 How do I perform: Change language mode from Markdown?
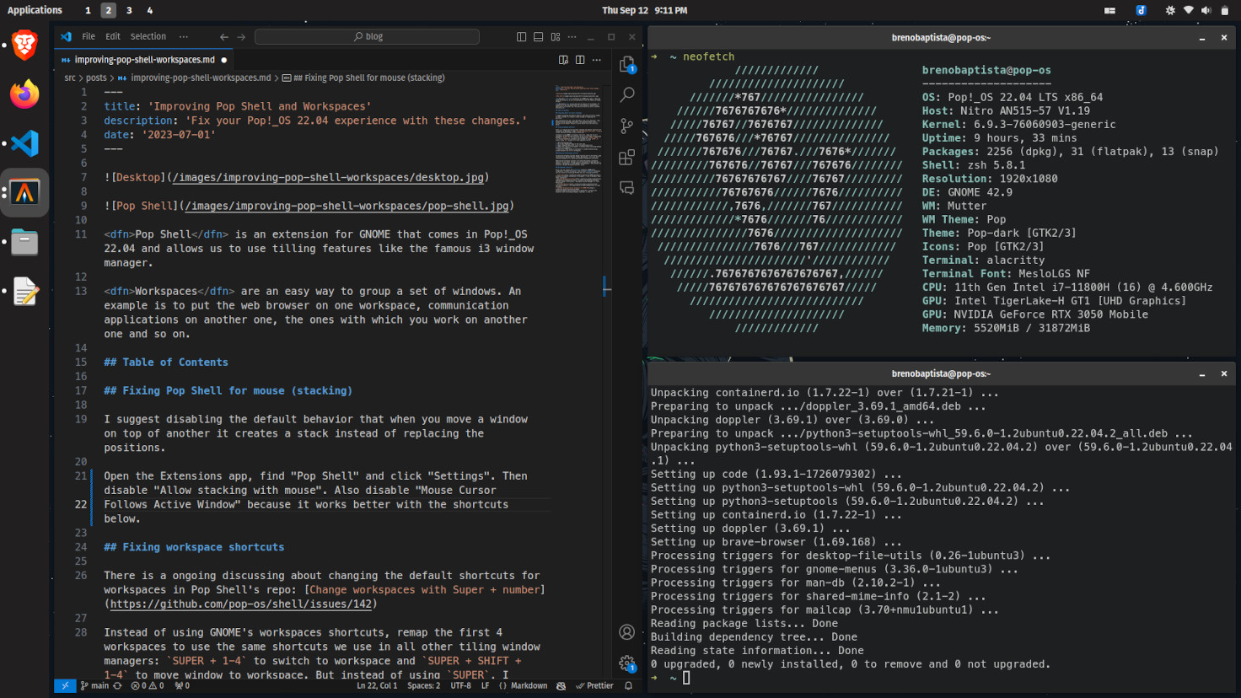(529, 686)
